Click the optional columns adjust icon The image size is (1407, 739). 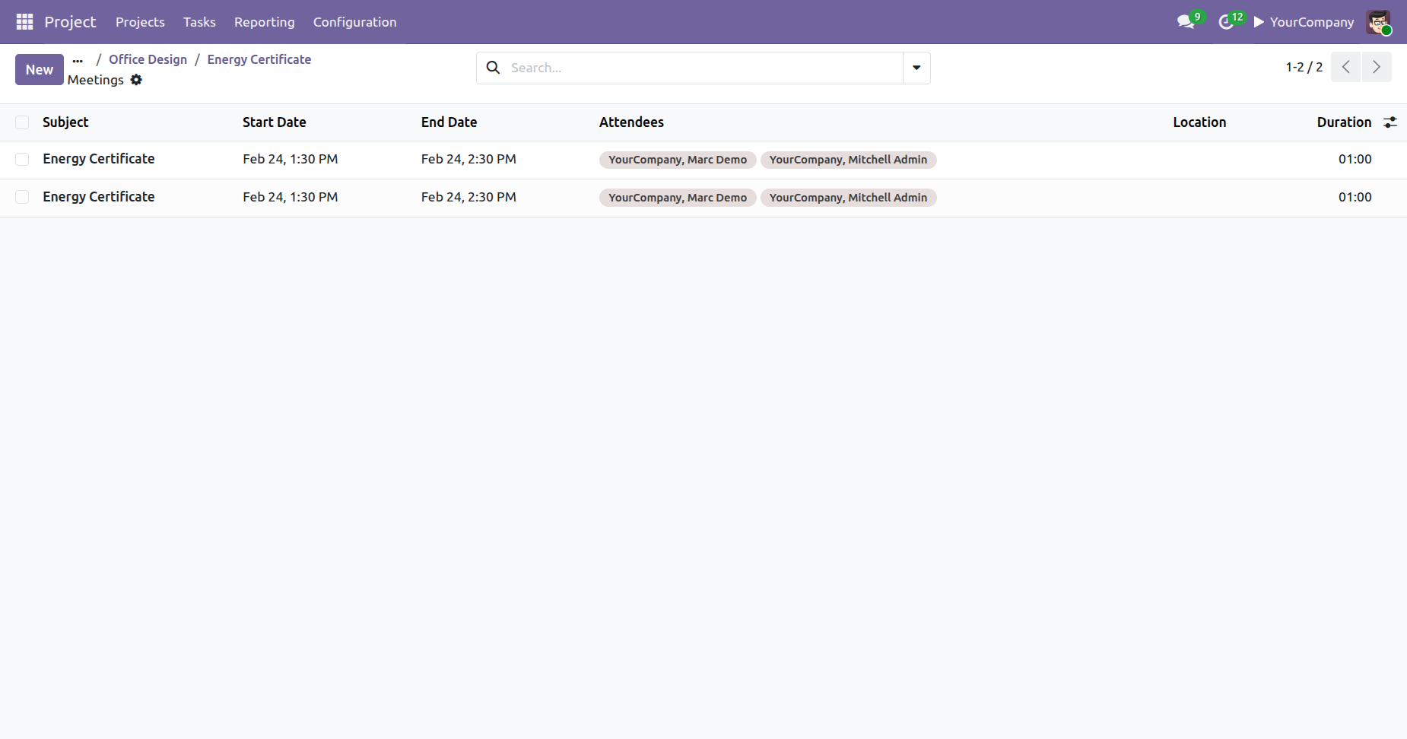pyautogui.click(x=1390, y=122)
